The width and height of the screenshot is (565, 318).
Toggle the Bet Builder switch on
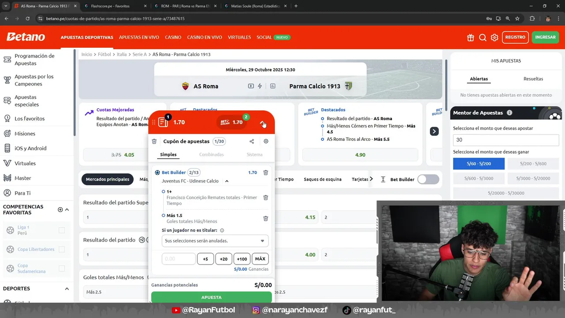[x=428, y=179]
